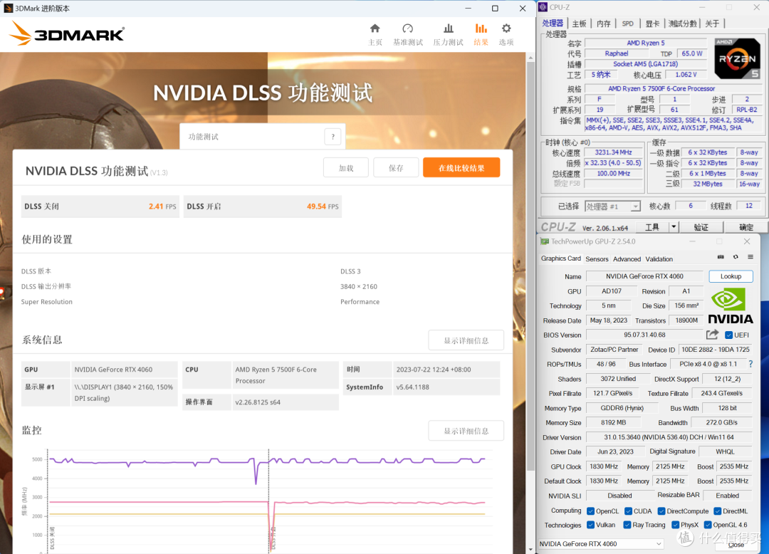This screenshot has width=769, height=554.
Task: Click the BIOS Version field 95.07.31.40.68
Action: coord(644,335)
